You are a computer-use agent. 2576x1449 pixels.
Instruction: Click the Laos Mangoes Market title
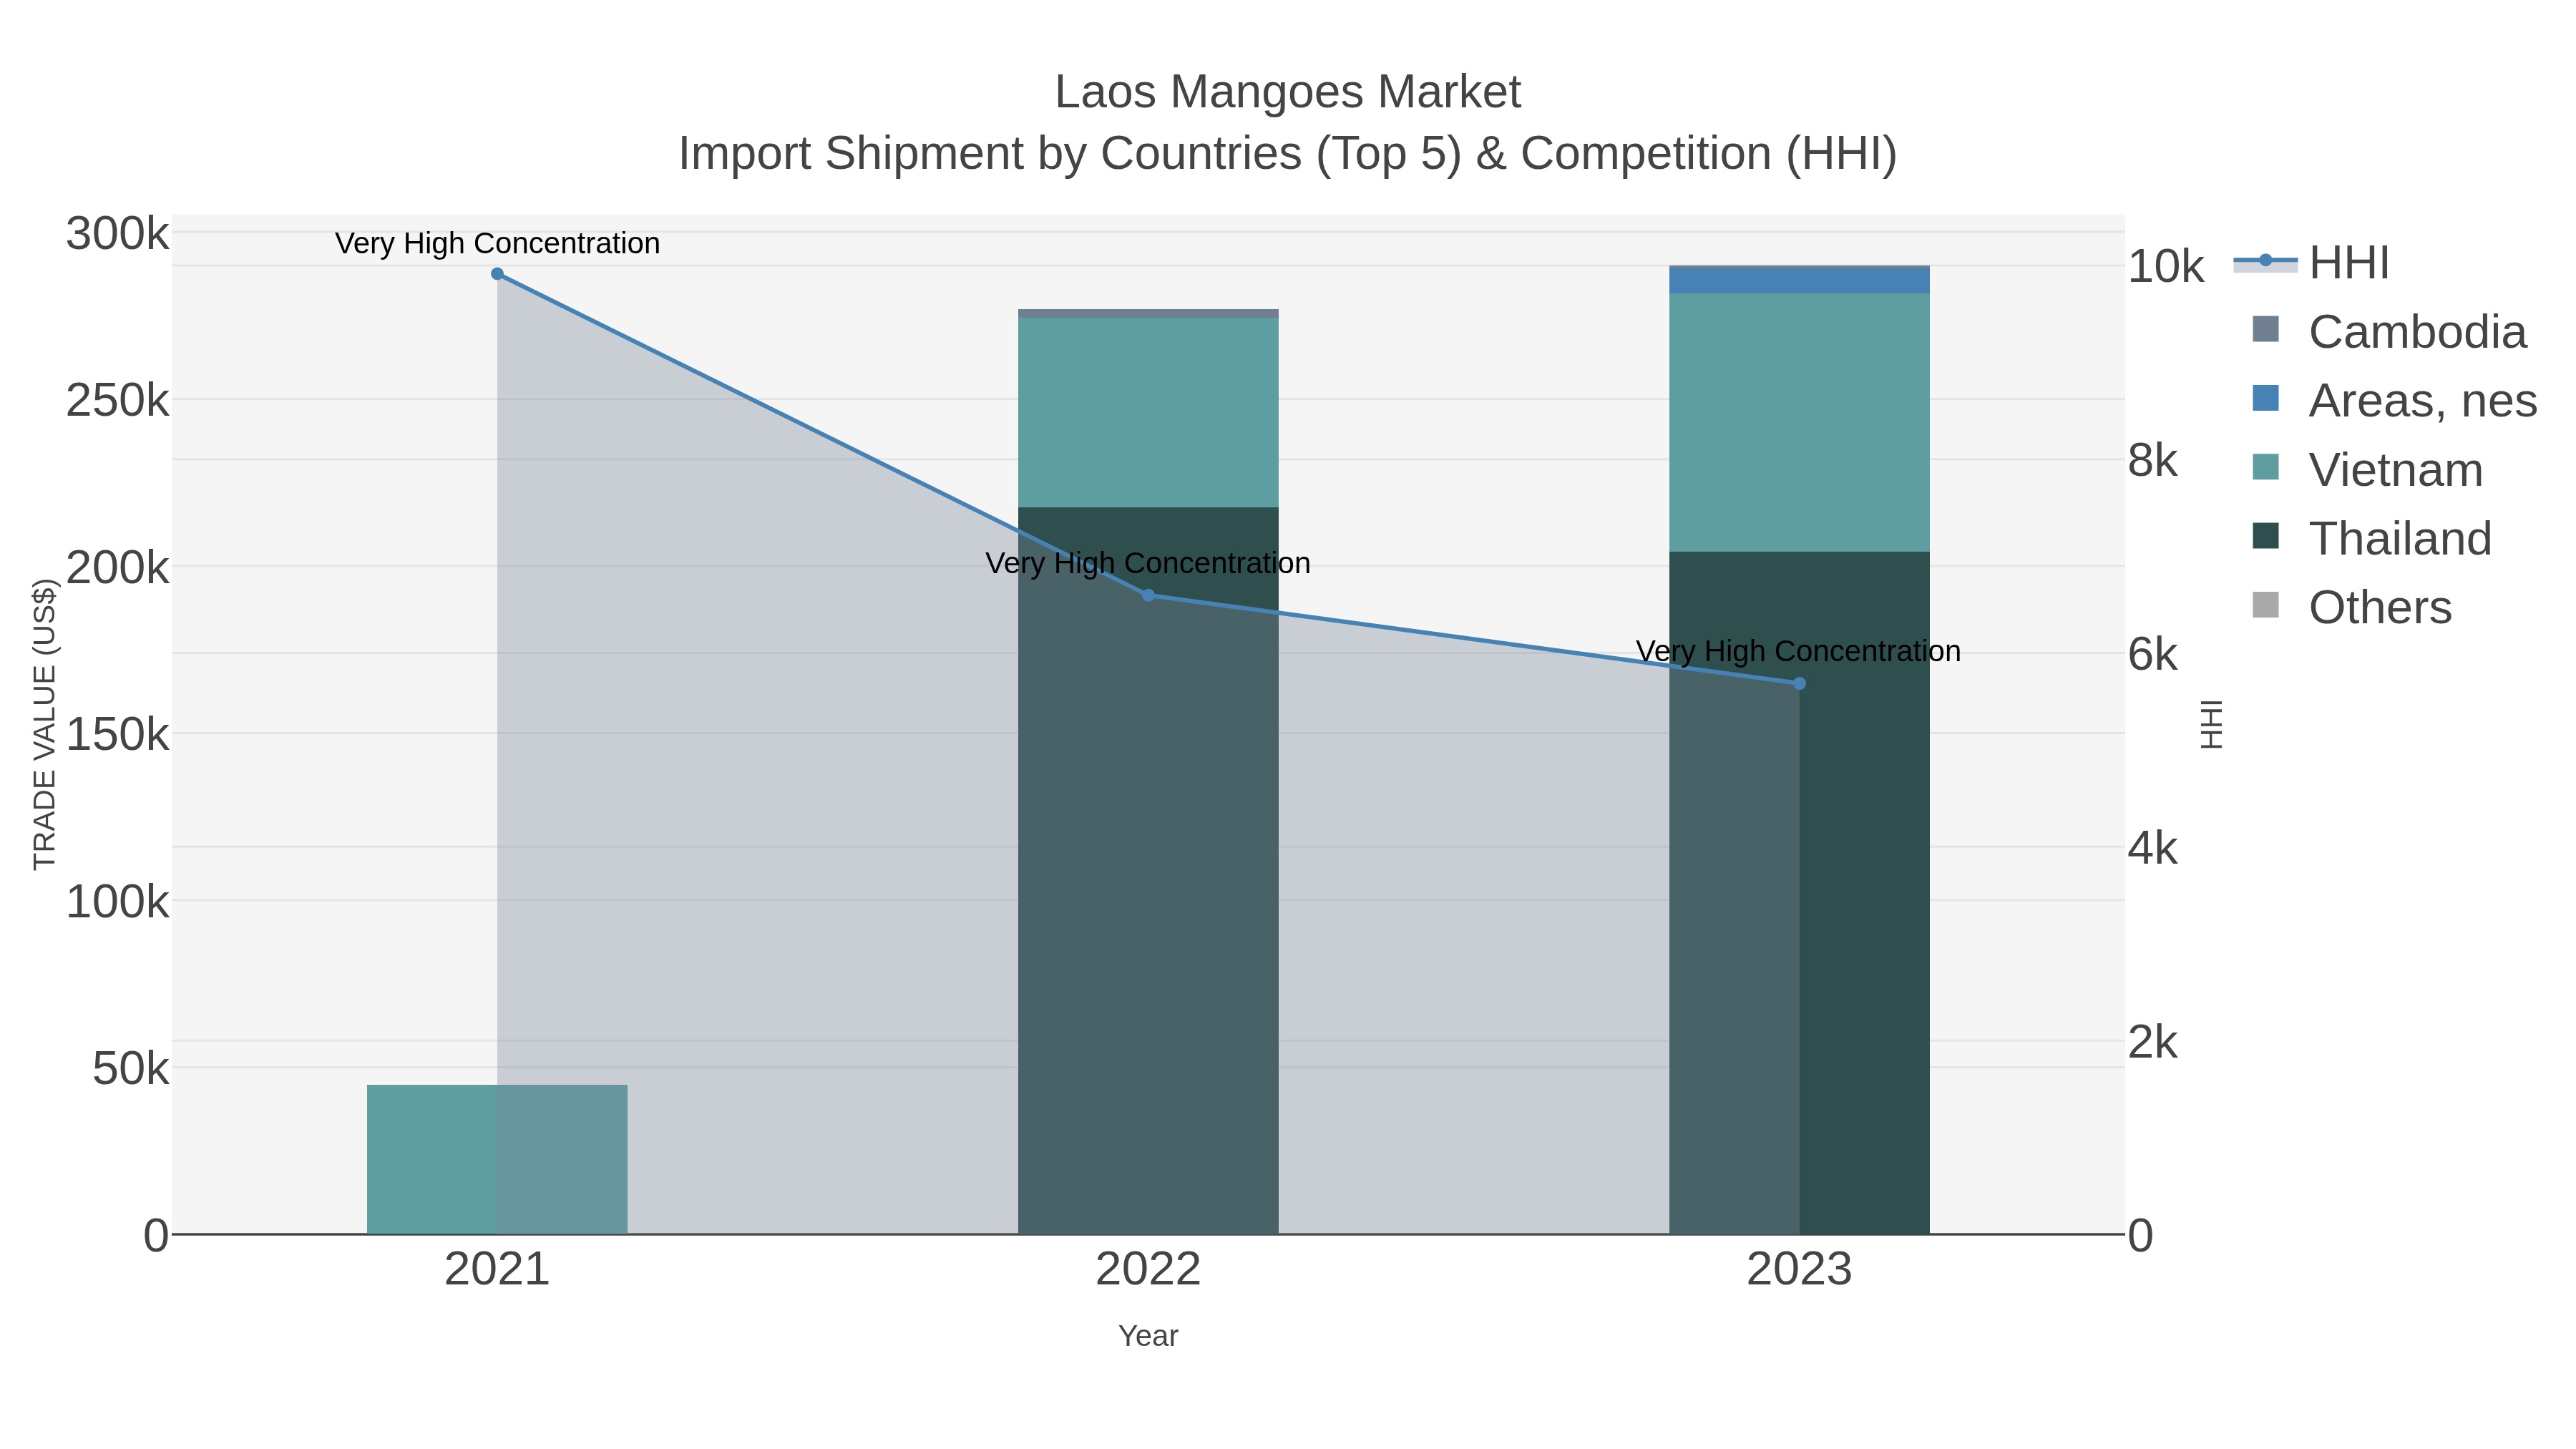point(1288,92)
